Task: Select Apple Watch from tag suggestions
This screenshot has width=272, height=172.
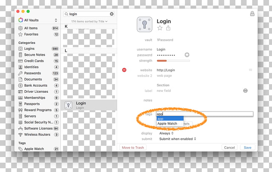Action: 167,123
